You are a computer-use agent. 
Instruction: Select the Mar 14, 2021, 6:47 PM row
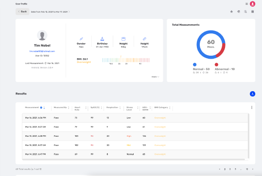click(x=135, y=154)
